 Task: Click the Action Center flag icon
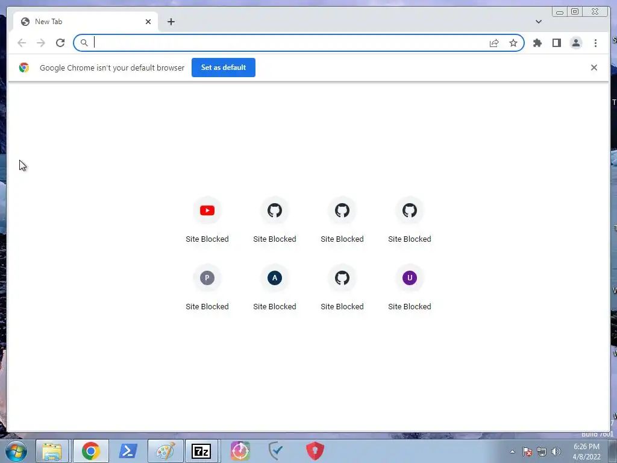(x=527, y=452)
